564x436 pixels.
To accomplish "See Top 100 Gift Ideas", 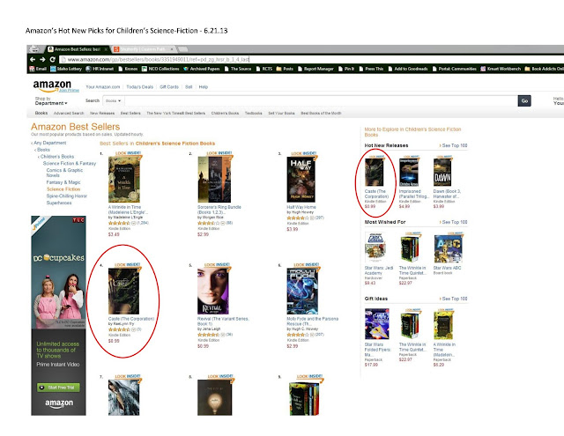I will click(455, 299).
